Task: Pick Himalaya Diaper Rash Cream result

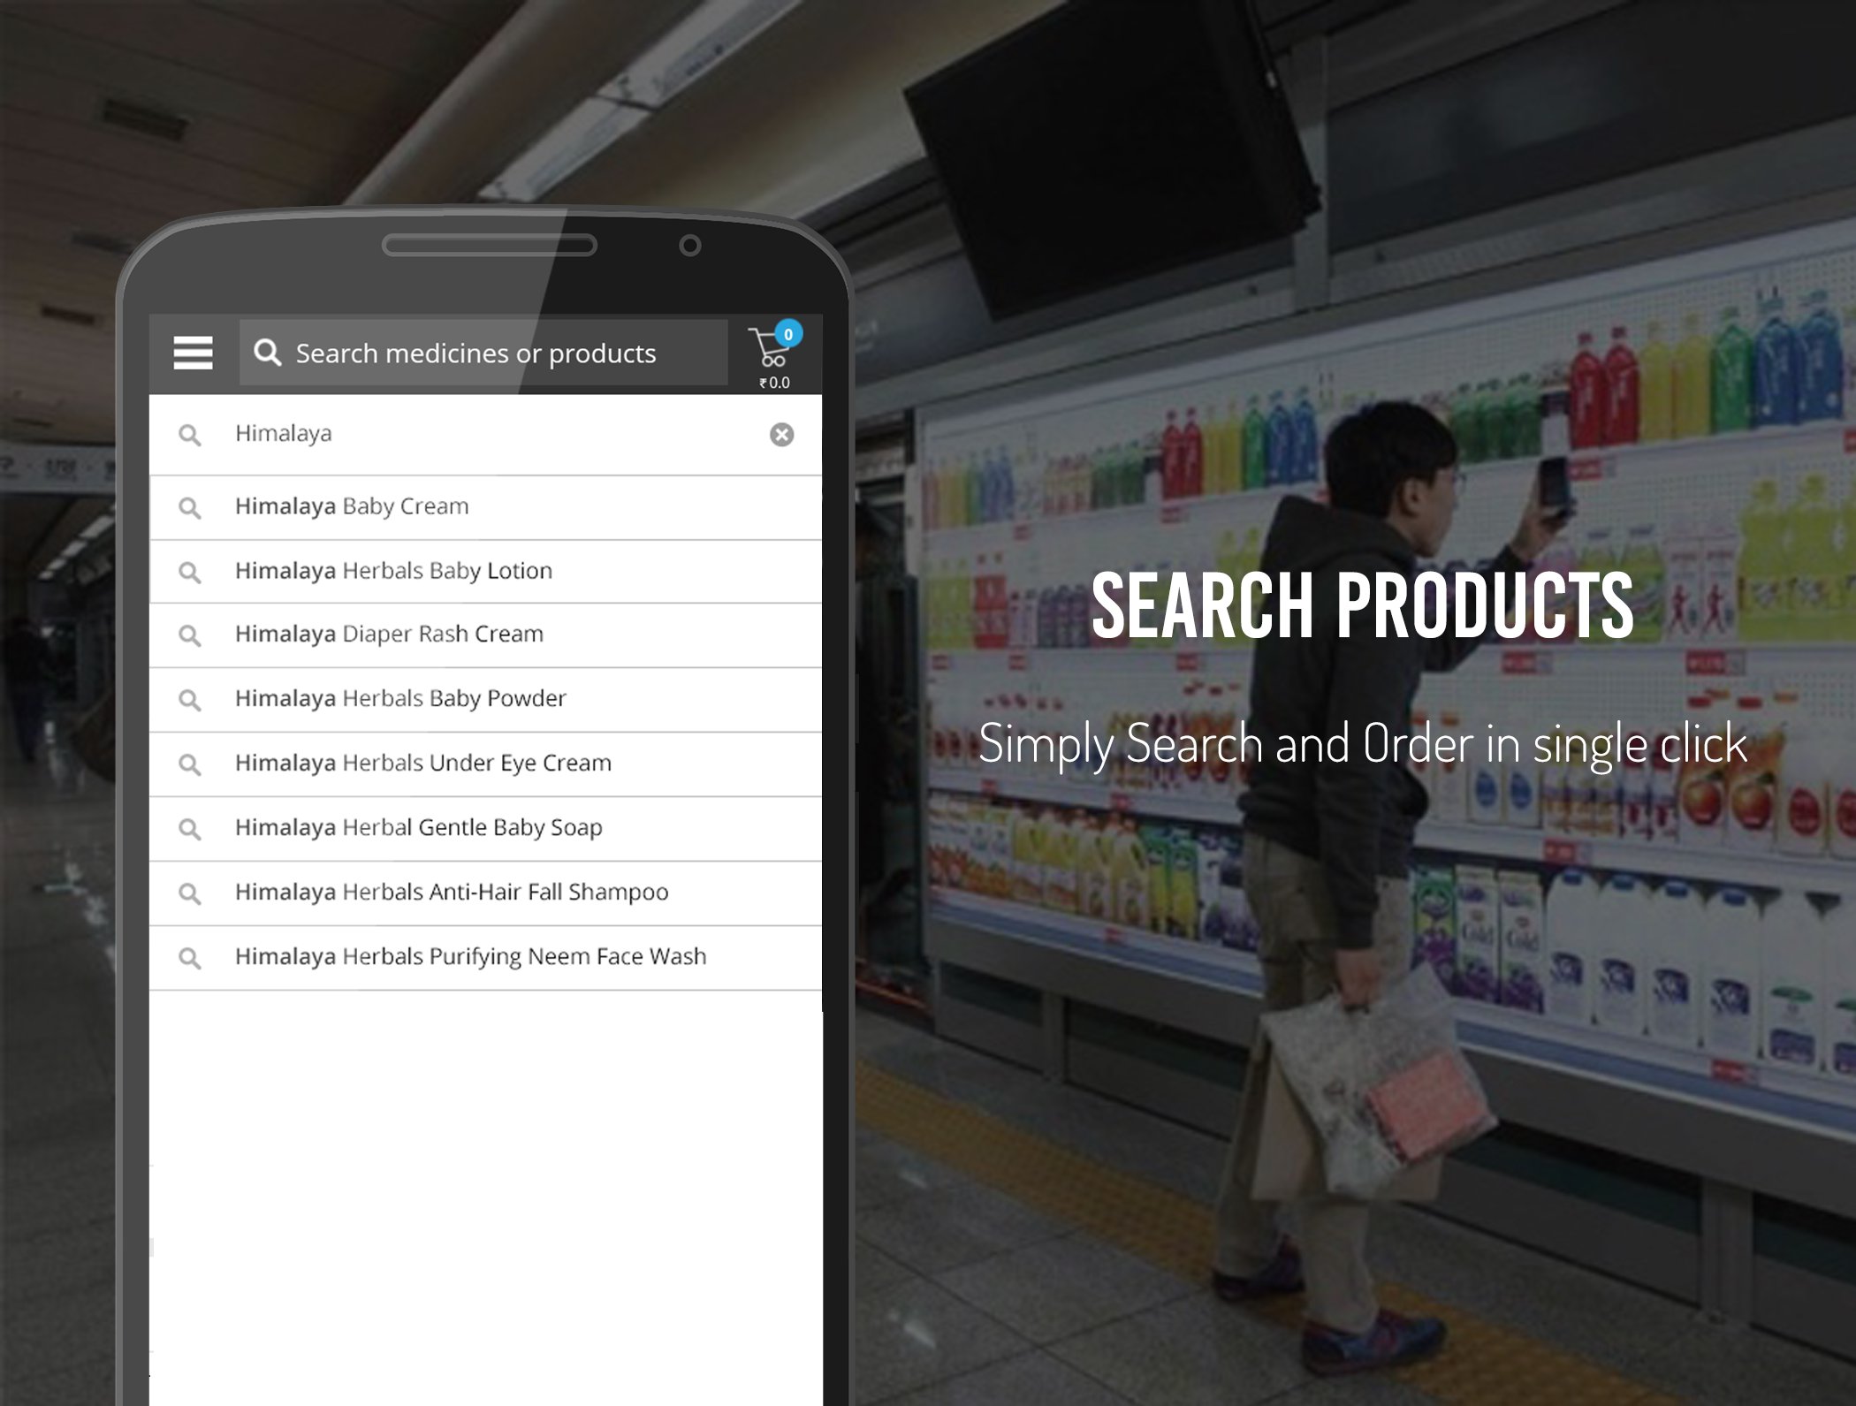Action: (x=389, y=635)
